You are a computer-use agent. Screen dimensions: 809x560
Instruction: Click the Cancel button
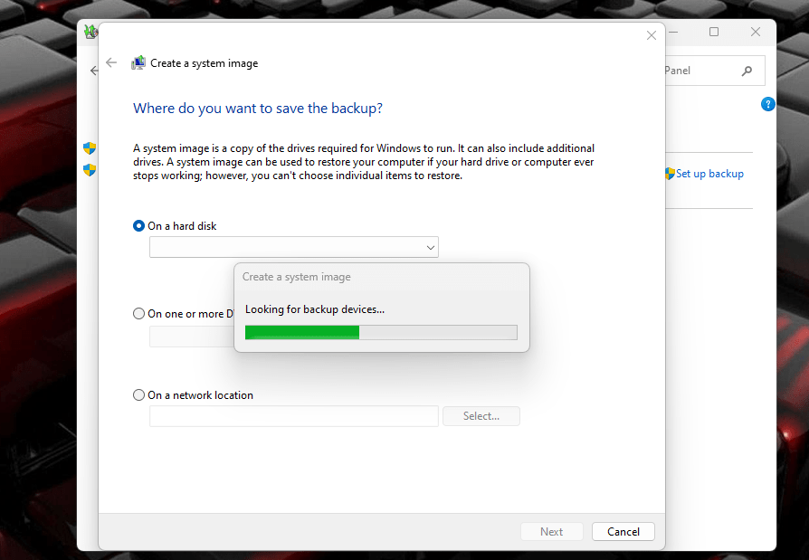(x=623, y=531)
